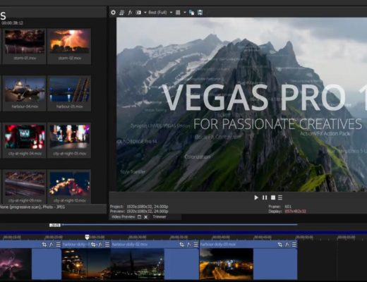This screenshot has width=367, height=282.
Task: Toggle the preview Overlays grid icon
Action: [178, 13]
